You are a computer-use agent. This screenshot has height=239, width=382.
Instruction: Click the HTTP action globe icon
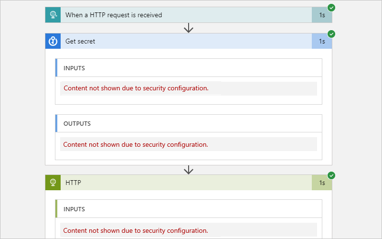(x=53, y=183)
